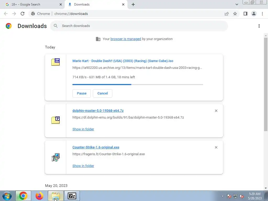268x201 pixels.
Task: Open the profile avatar button
Action: tap(254, 14)
